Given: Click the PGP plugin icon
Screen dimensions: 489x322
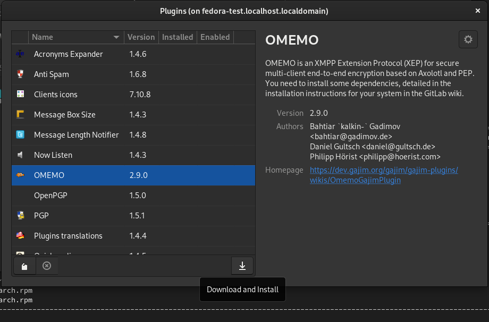Looking at the screenshot, I should (20, 216).
